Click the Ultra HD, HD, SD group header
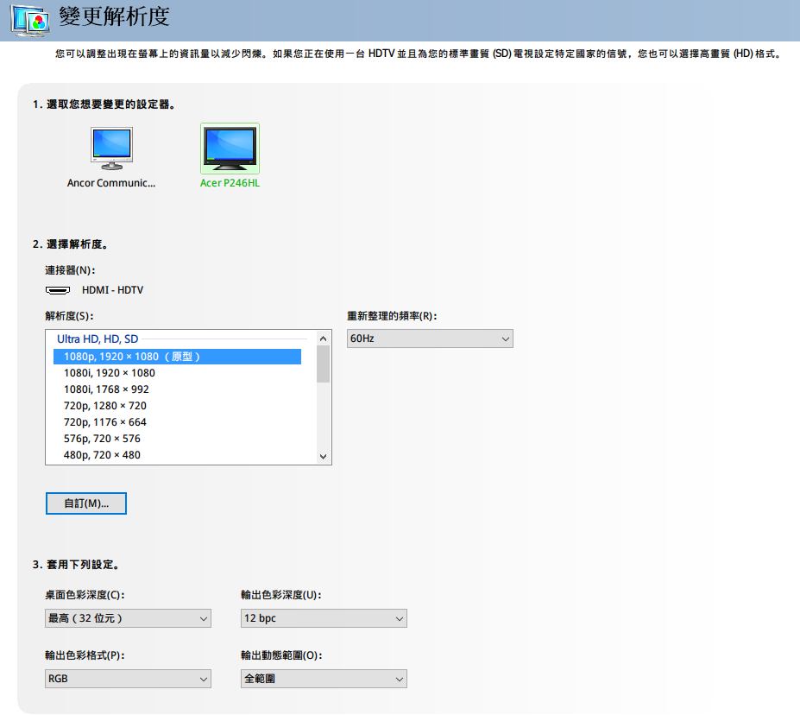Viewport: 800px width, 715px height. click(98, 339)
